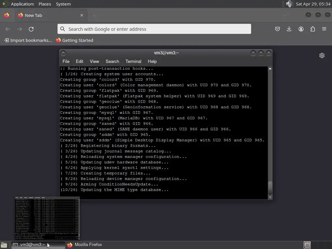332x249 pixels.
Task: Open the terminal Help menu
Action: point(152,61)
